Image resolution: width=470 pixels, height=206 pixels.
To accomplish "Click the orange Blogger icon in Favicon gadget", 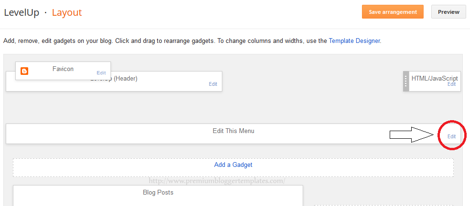I will tap(24, 71).
